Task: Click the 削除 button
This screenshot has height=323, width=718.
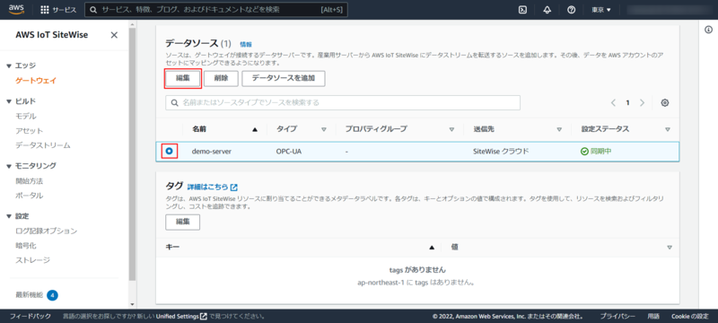Action: click(x=221, y=78)
